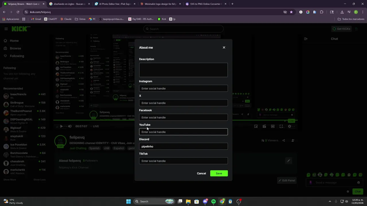Open stream player settings gear

point(290,126)
